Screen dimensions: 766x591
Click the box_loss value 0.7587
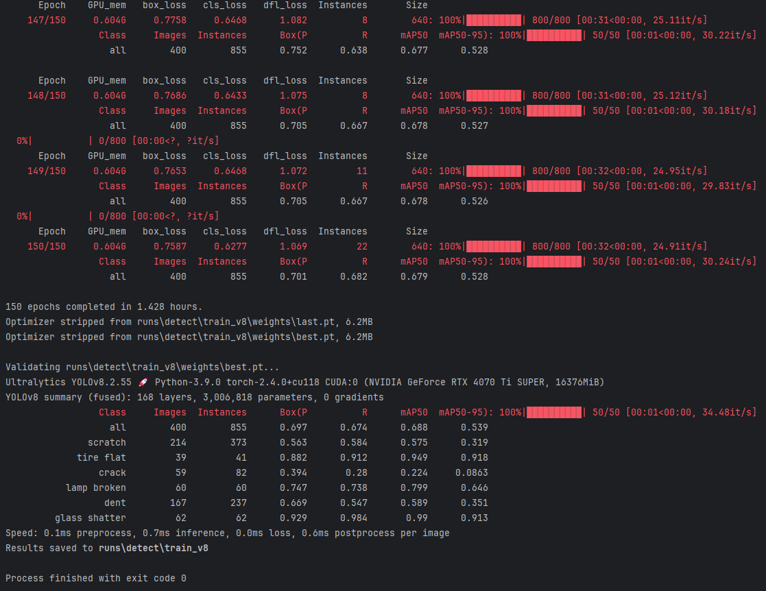[x=170, y=246]
